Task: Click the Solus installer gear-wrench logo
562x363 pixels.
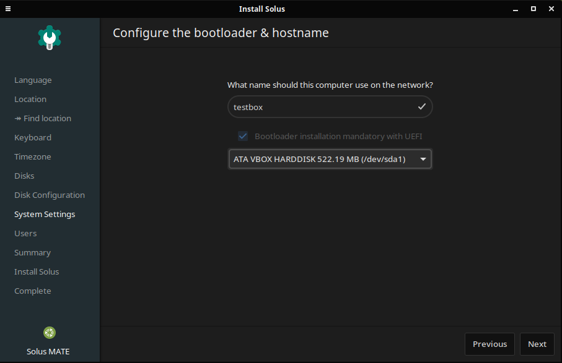Action: (x=50, y=38)
